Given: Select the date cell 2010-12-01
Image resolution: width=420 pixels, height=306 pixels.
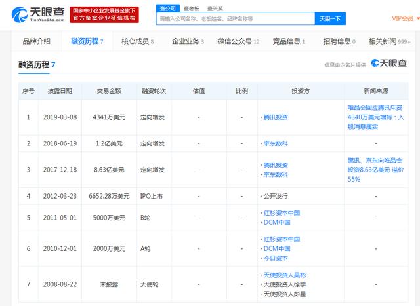Looking at the screenshot, I should tap(60, 248).
